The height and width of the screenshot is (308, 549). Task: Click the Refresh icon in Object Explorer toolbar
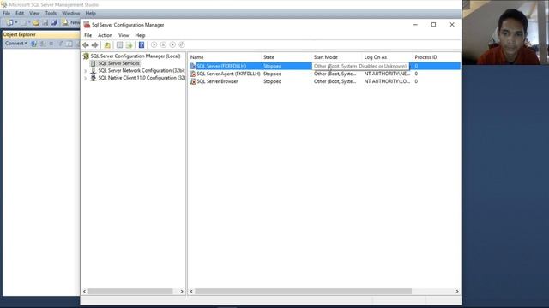coord(69,44)
